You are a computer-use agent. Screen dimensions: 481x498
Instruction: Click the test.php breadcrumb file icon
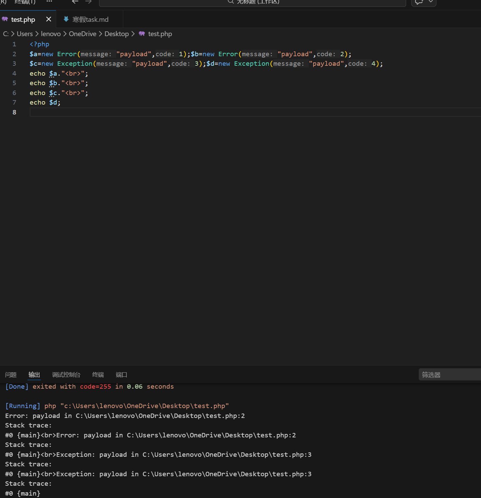pyautogui.click(x=142, y=34)
